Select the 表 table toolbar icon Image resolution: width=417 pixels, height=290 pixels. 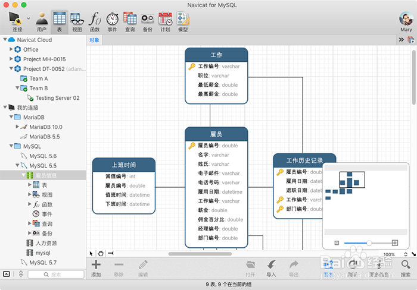(x=60, y=21)
